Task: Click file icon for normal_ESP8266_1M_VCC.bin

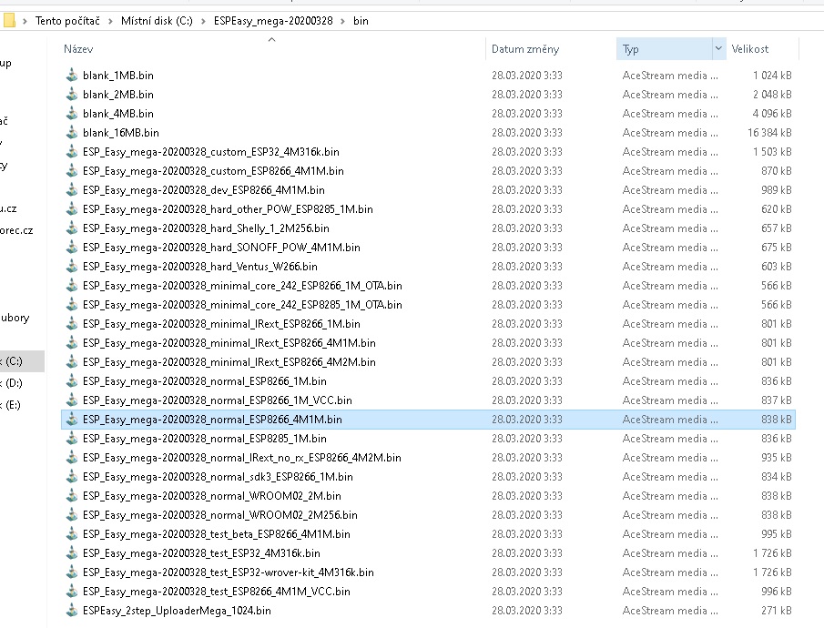Action: coord(72,400)
